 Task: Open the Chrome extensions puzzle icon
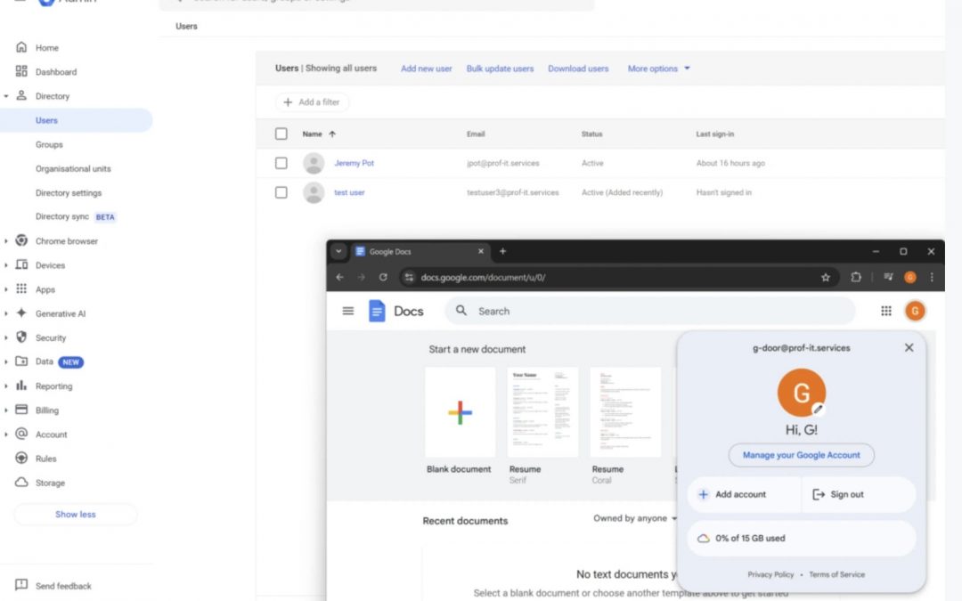pyautogui.click(x=856, y=277)
